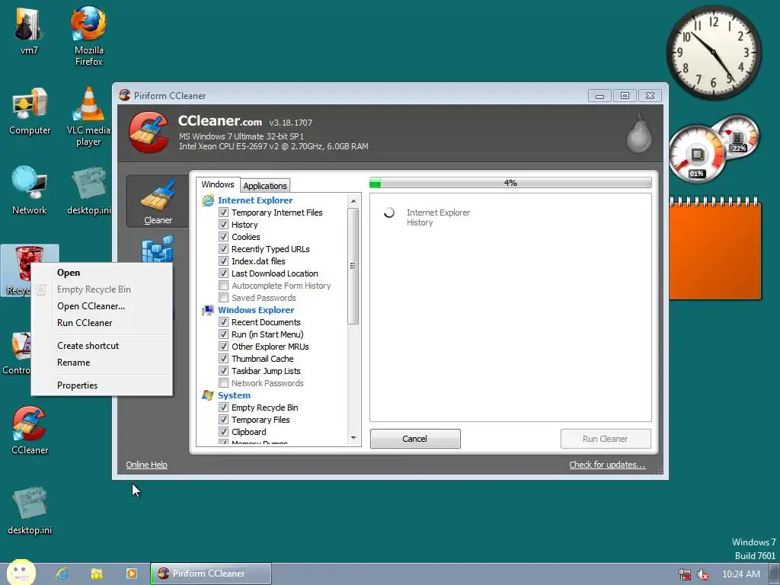This screenshot has height=585, width=780.
Task: Click the CPU meter gadget
Action: coord(697,154)
